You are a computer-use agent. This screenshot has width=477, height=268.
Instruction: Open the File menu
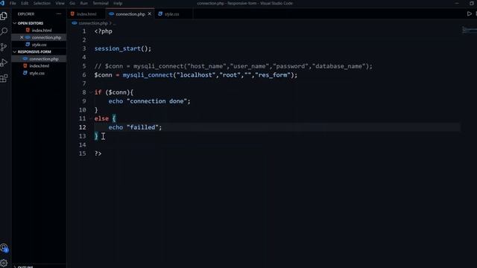pyautogui.click(x=13, y=3)
